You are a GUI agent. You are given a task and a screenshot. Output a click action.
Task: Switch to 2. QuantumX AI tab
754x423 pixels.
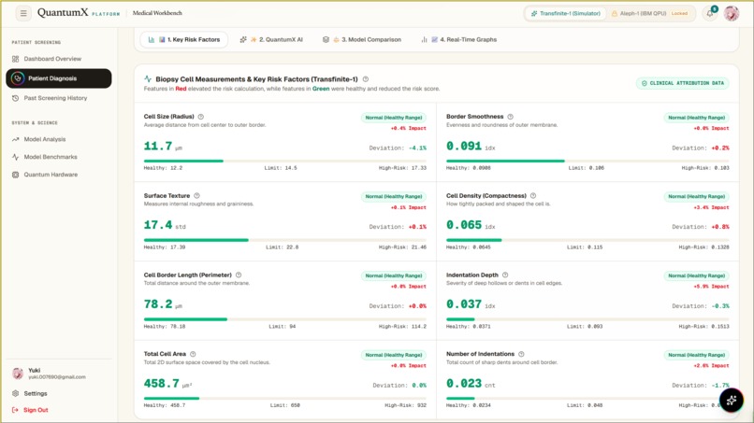271,39
